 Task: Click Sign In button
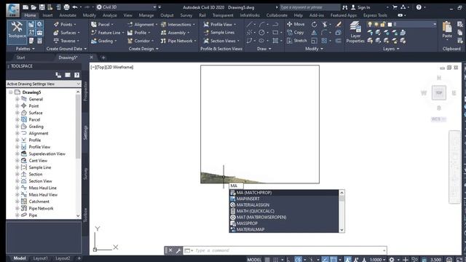[360, 7]
